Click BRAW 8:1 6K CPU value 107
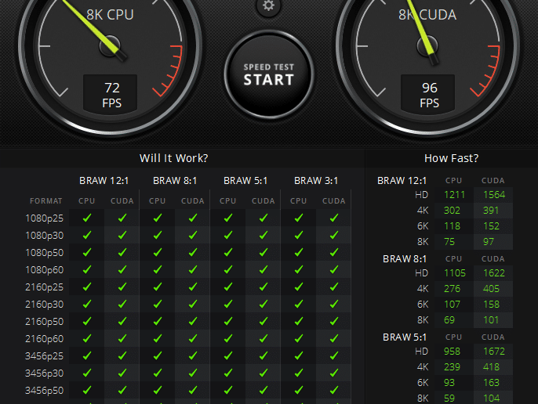Screen dimensions: 538x404 [452, 305]
